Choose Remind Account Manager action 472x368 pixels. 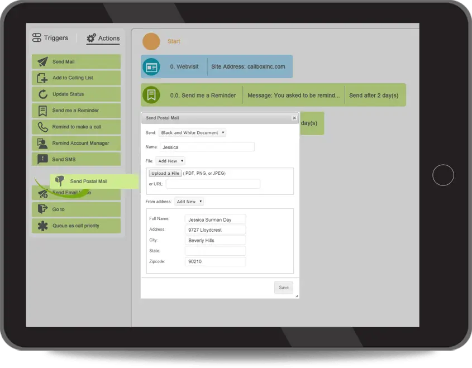[x=76, y=143]
